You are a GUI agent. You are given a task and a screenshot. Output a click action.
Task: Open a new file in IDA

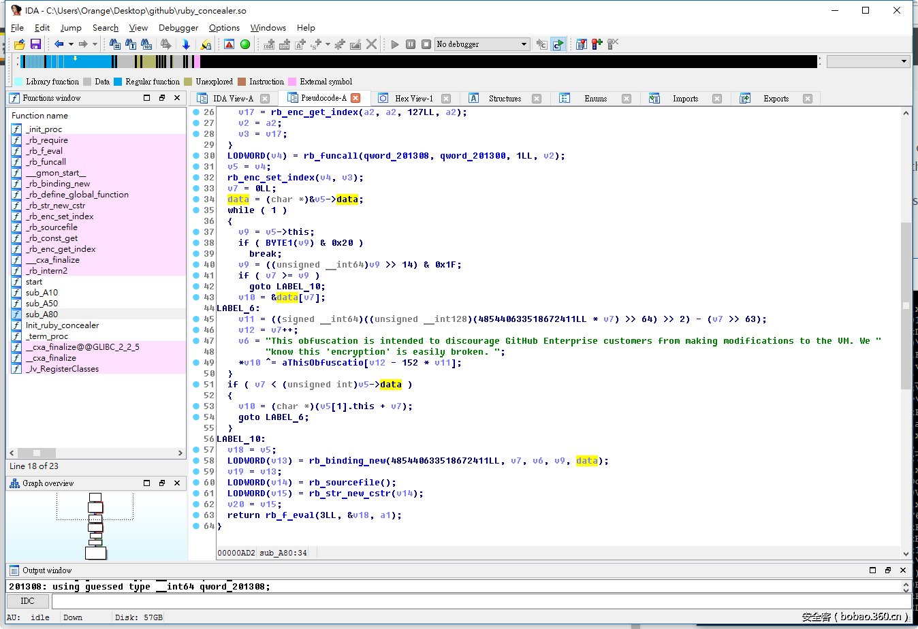point(18,44)
